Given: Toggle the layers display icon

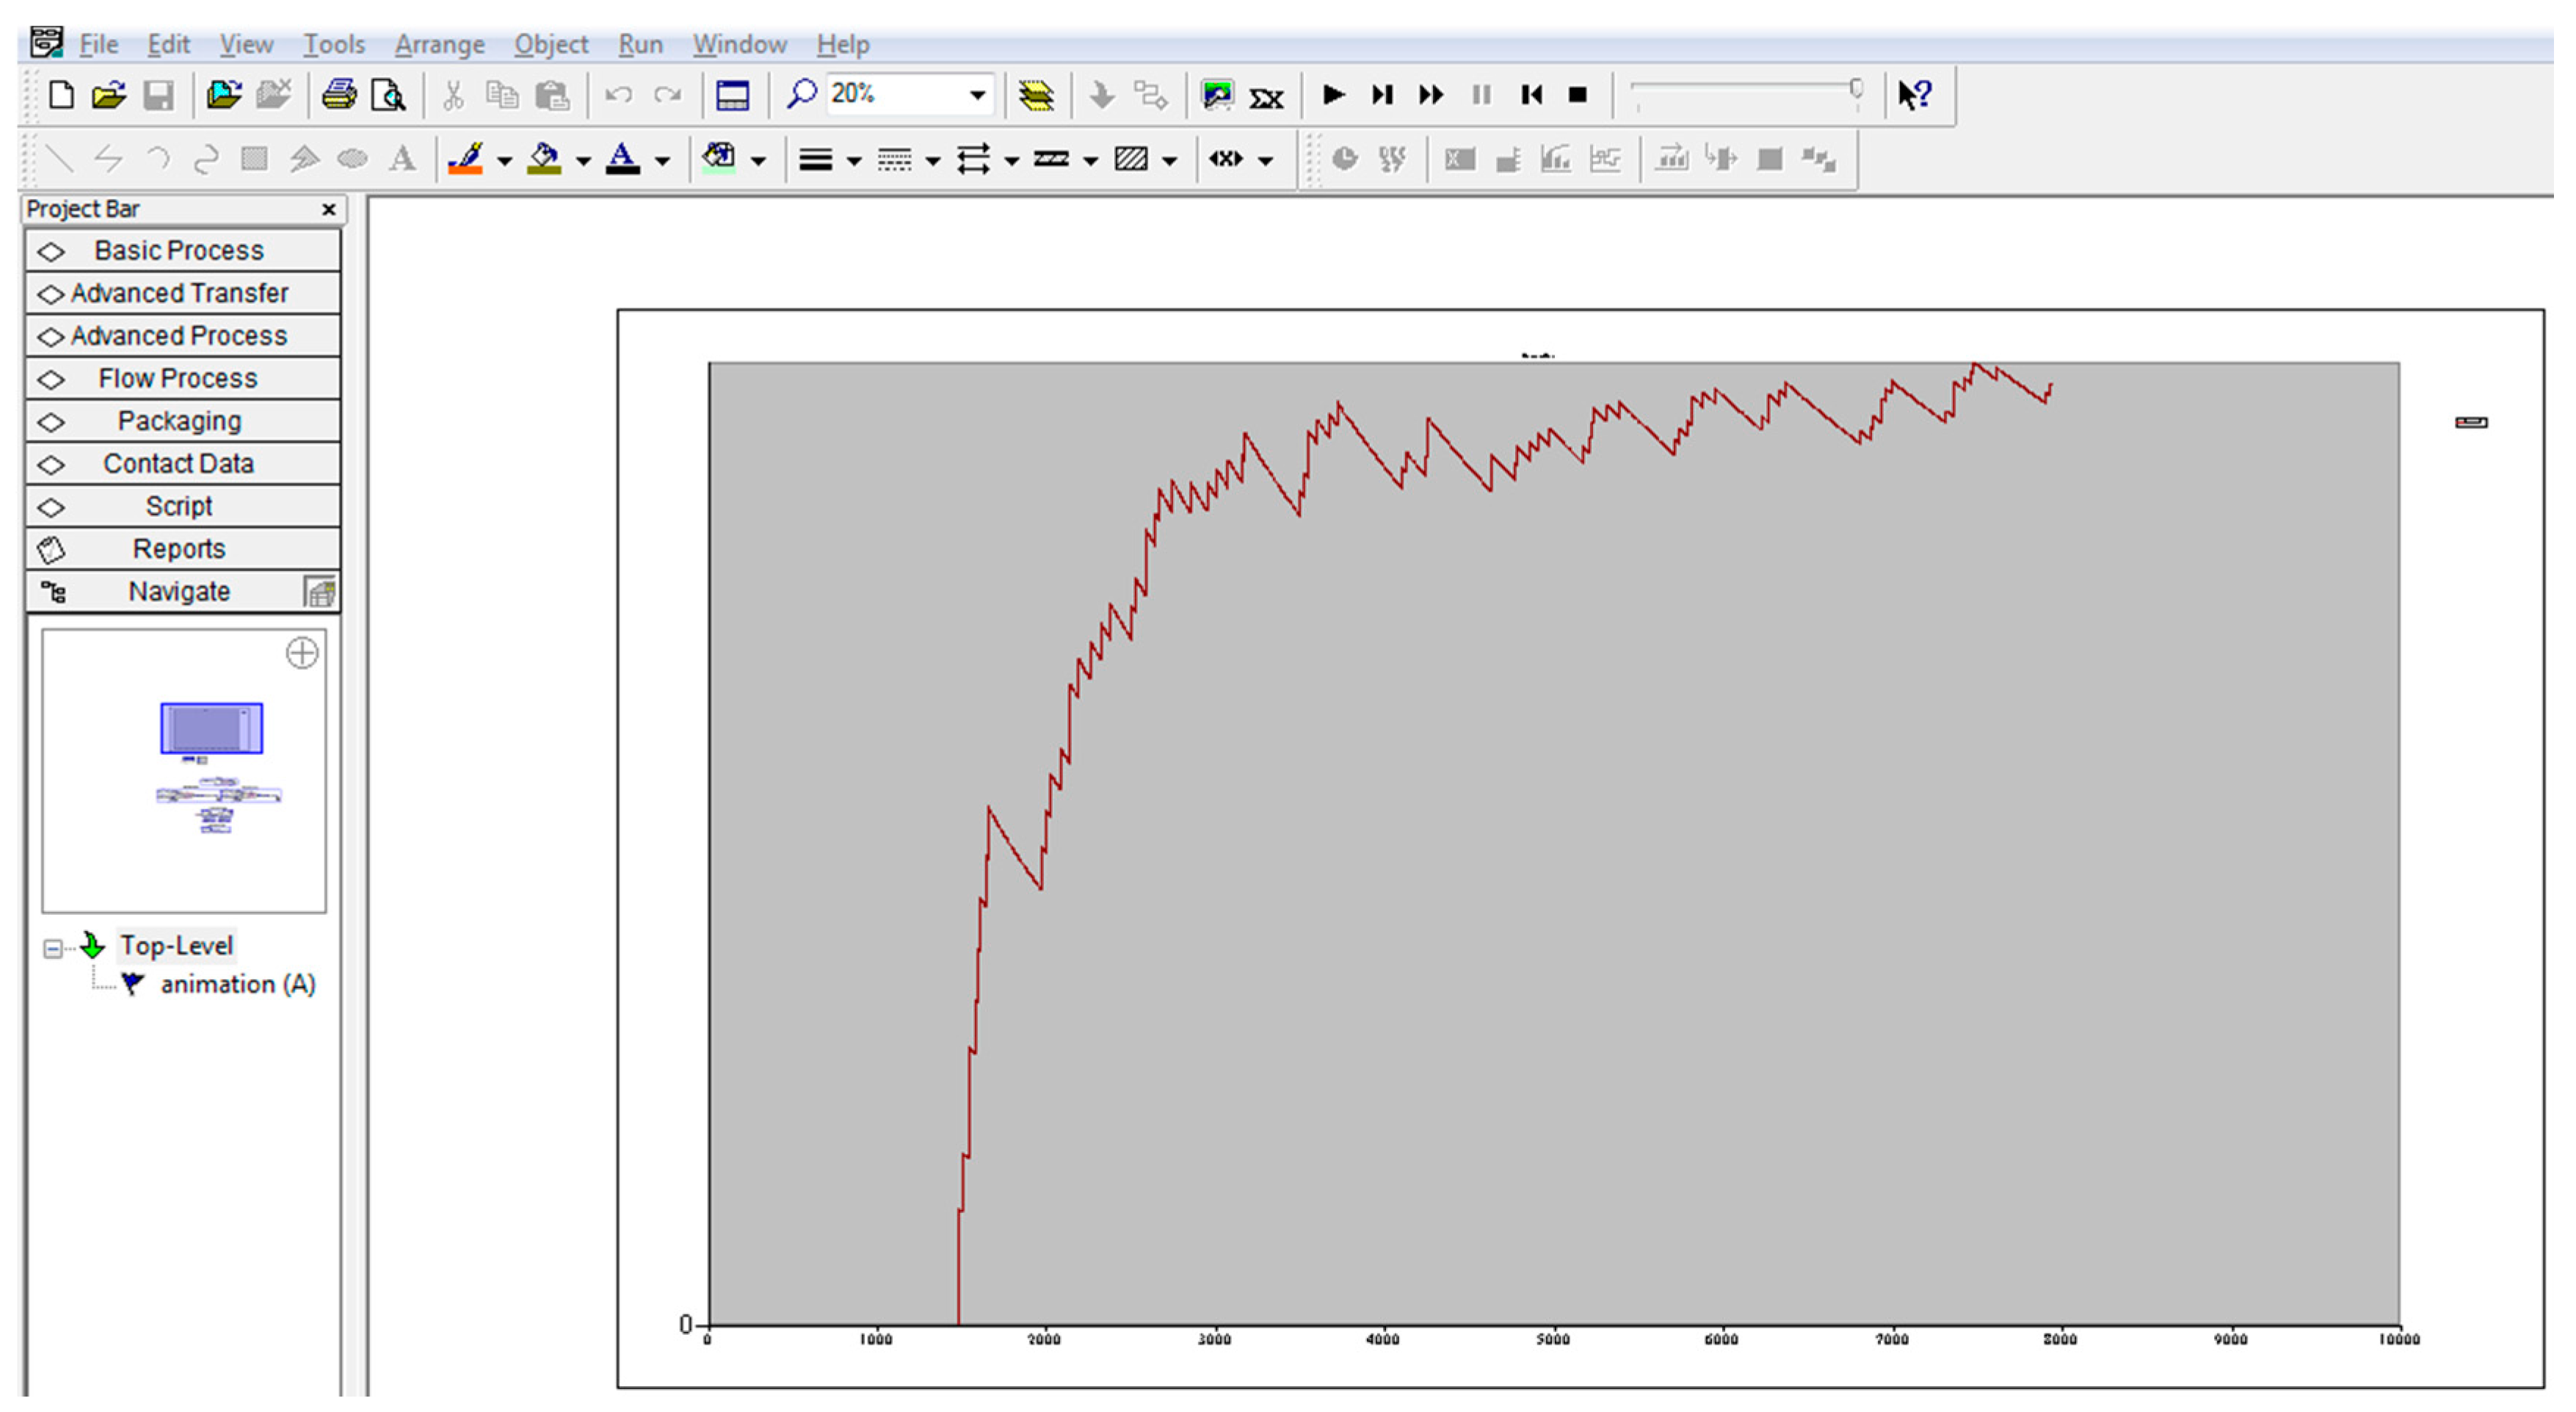Looking at the screenshot, I should [x=1036, y=95].
